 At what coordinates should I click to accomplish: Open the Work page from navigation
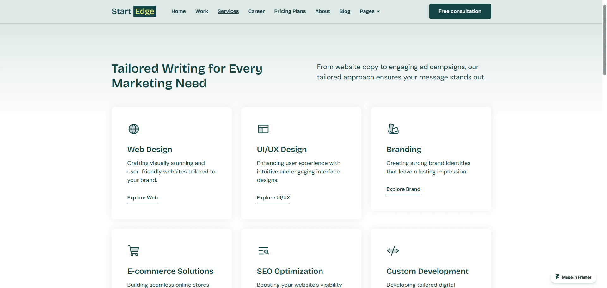coord(202,11)
